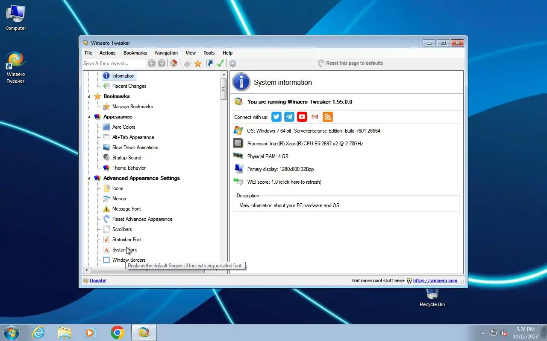Show hidden tray icons arrow

483,333
